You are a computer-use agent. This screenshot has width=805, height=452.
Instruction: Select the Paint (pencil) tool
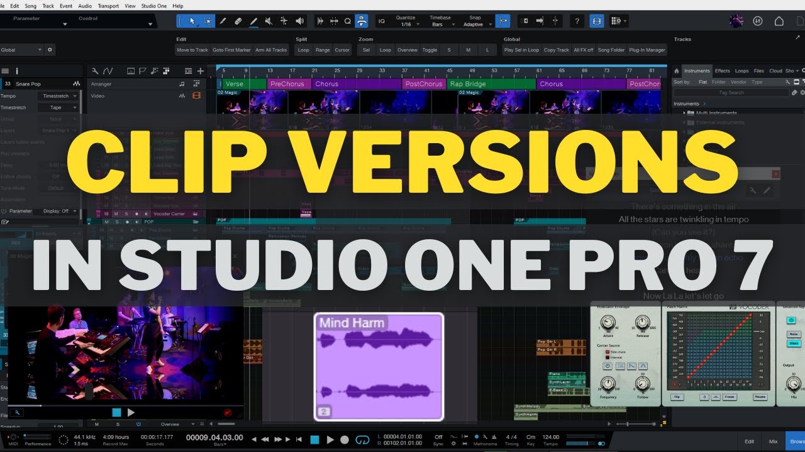(253, 21)
